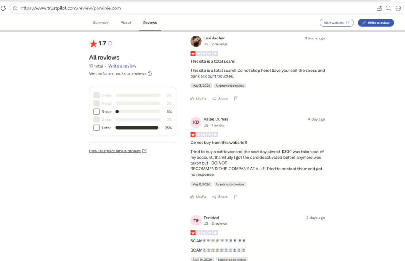Click the 3-star 5% rating bar
This screenshot has height=261, width=405.
(138, 111)
